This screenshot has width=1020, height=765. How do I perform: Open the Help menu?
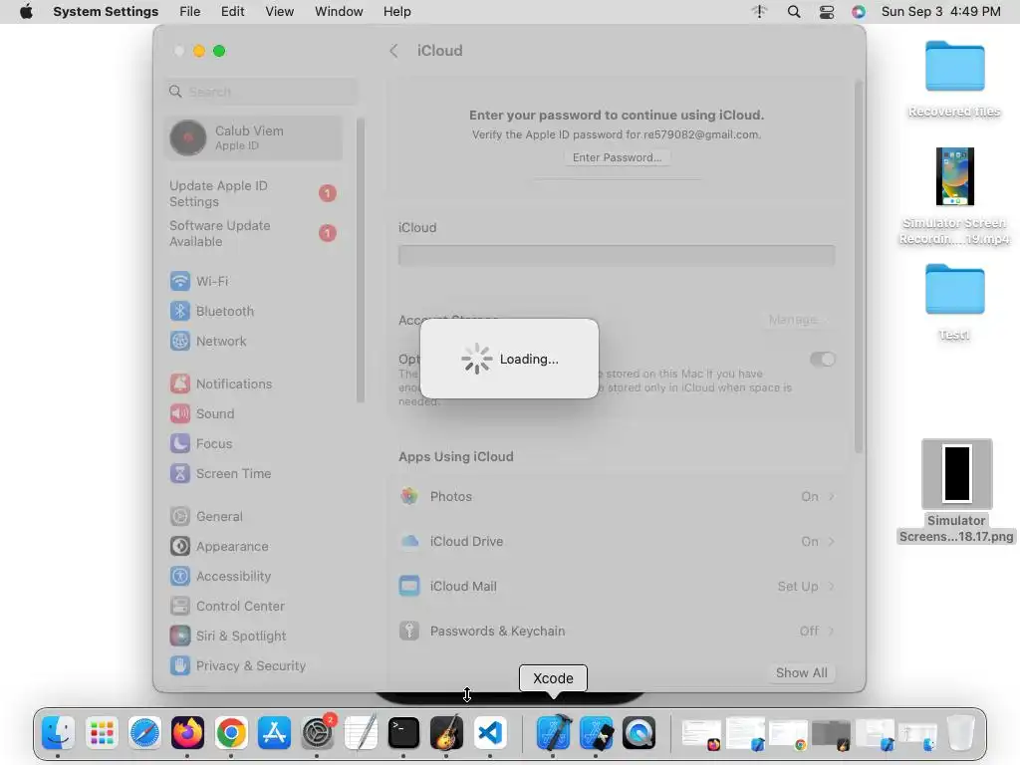(396, 12)
